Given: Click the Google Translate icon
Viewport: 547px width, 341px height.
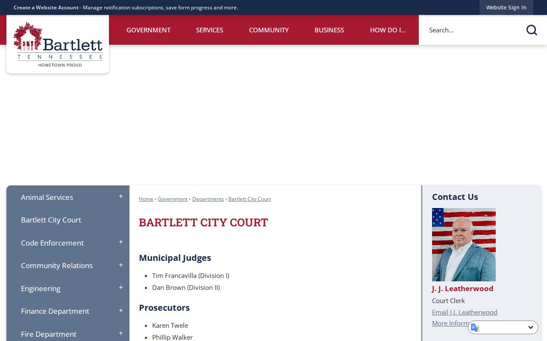Looking at the screenshot, I should click(475, 328).
